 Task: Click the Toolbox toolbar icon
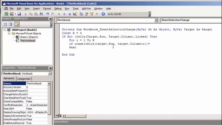coord(97,14)
